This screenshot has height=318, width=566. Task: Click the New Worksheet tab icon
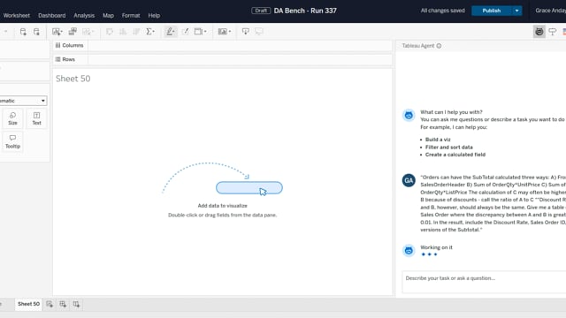click(x=50, y=304)
